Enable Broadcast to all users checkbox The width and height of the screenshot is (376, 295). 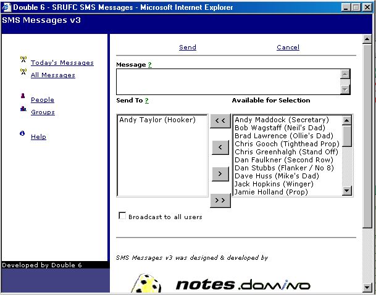[x=122, y=215]
